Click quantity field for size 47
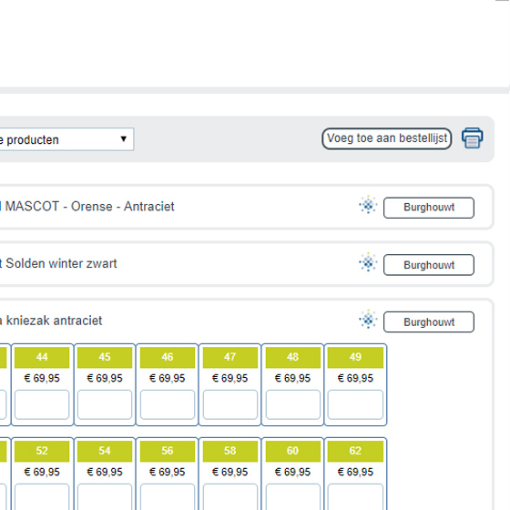The image size is (510, 510). click(x=230, y=404)
